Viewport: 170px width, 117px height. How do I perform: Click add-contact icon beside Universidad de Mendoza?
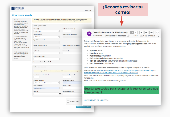pos(128,36)
